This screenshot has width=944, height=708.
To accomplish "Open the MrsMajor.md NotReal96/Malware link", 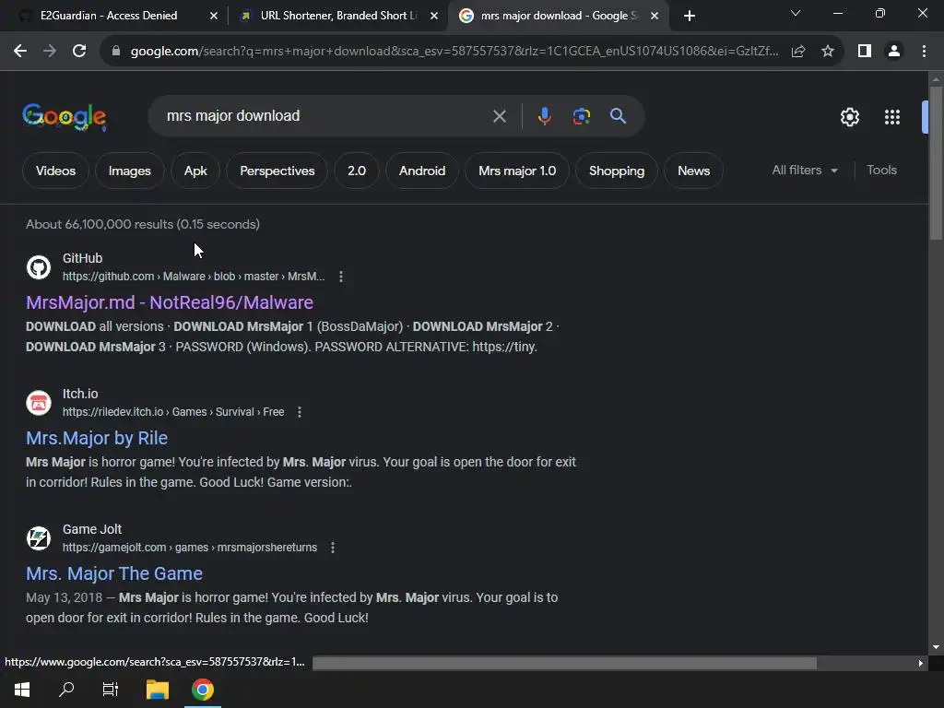I will (x=170, y=302).
